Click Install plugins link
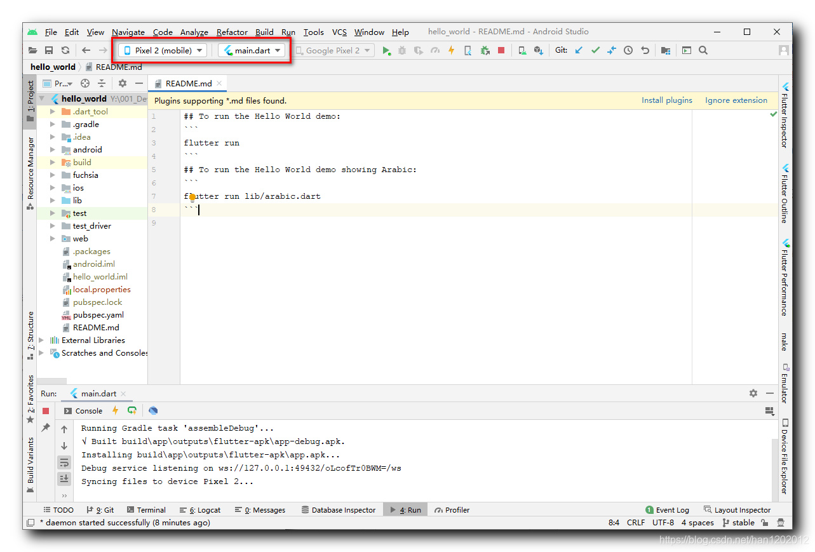This screenshot has width=815, height=552. pos(667,100)
